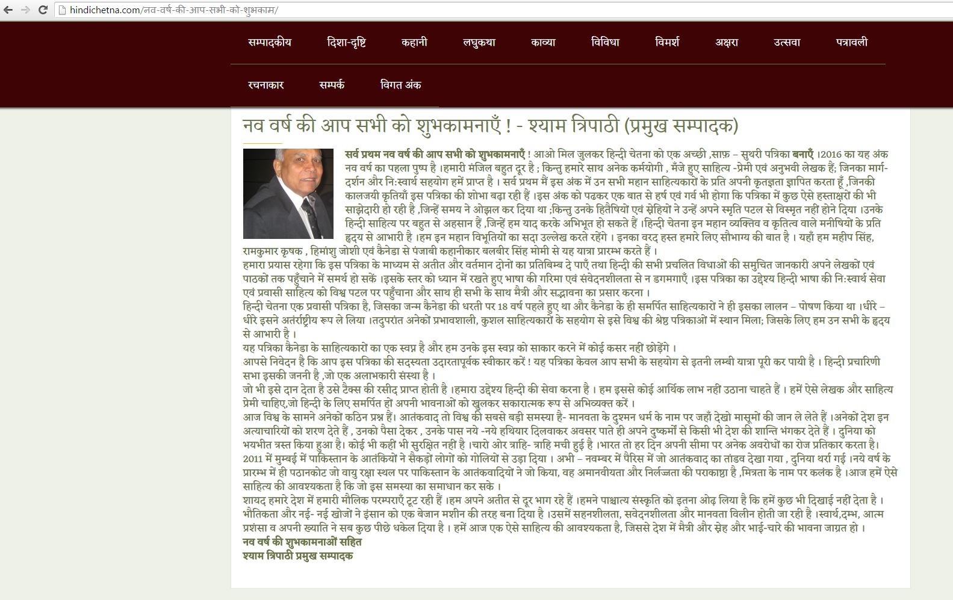This screenshot has height=600, width=953.
Task: Open the सम्पादकीय menu item
Action: pos(269,42)
